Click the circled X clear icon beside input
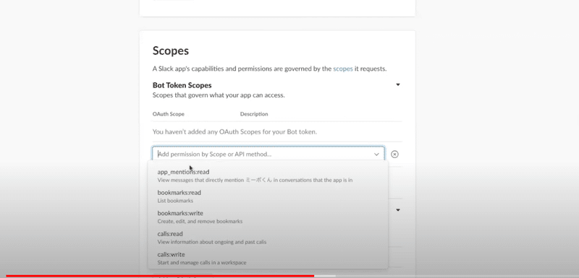Image resolution: width=579 pixels, height=278 pixels. 394,155
